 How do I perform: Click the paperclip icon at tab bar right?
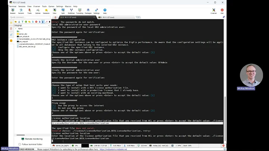pos(224,17)
